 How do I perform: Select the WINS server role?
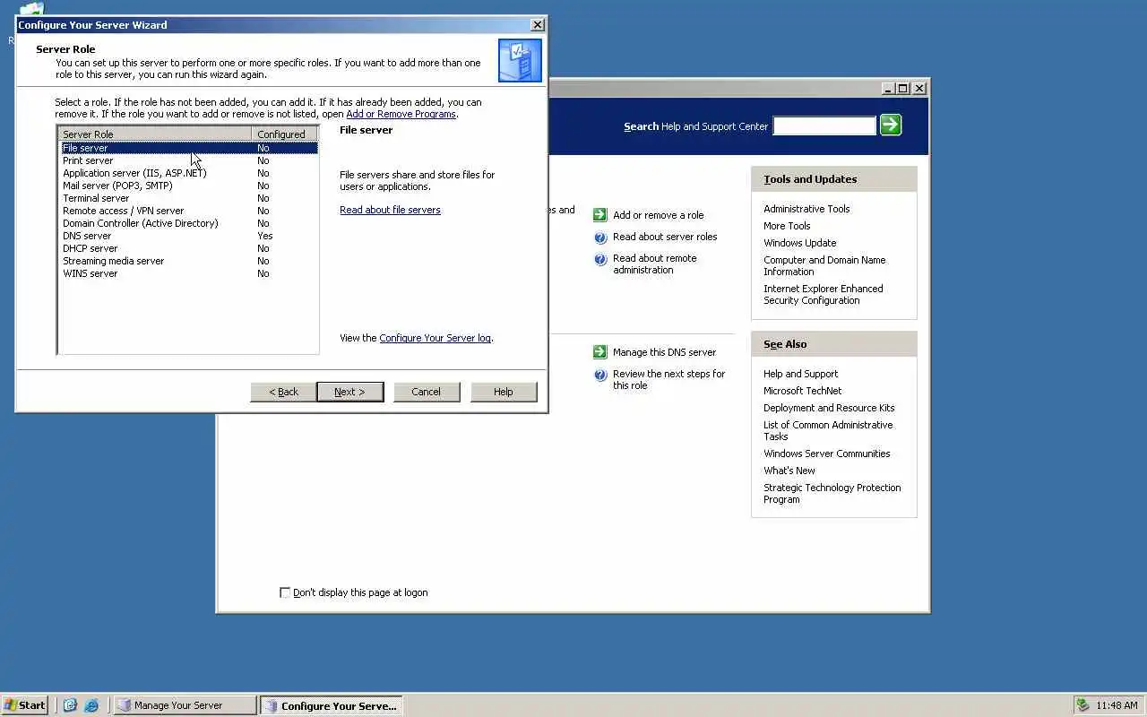pyautogui.click(x=189, y=273)
